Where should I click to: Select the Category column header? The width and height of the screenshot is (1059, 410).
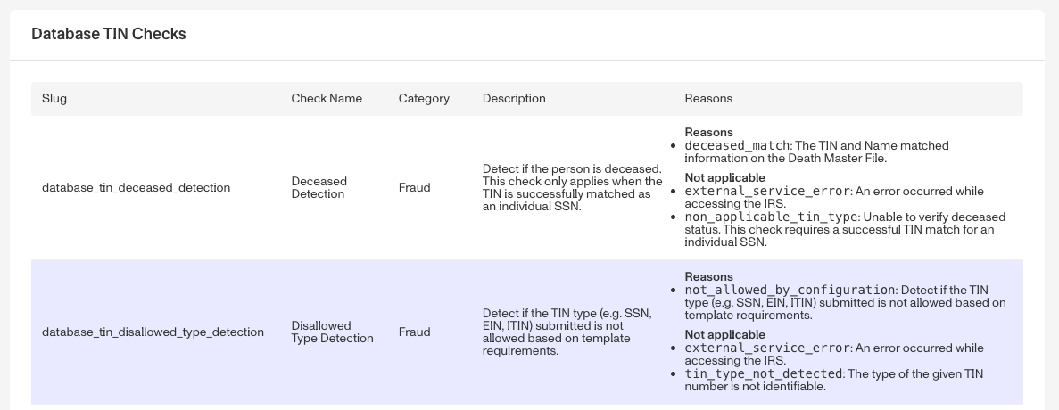click(x=424, y=98)
